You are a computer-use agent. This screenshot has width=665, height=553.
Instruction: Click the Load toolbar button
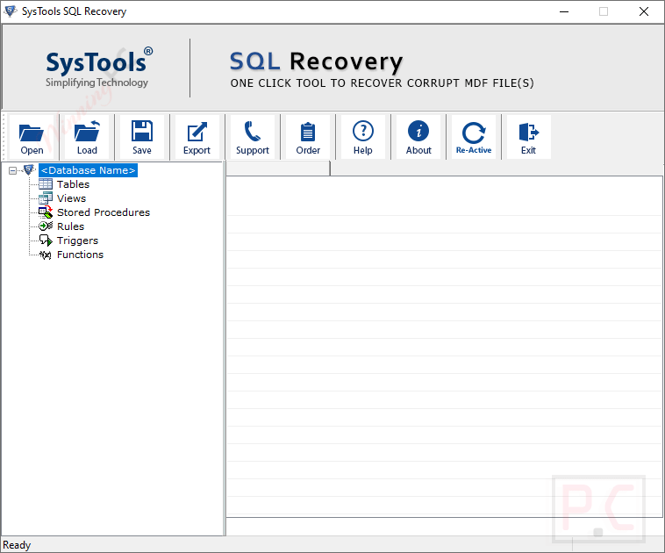(x=87, y=137)
